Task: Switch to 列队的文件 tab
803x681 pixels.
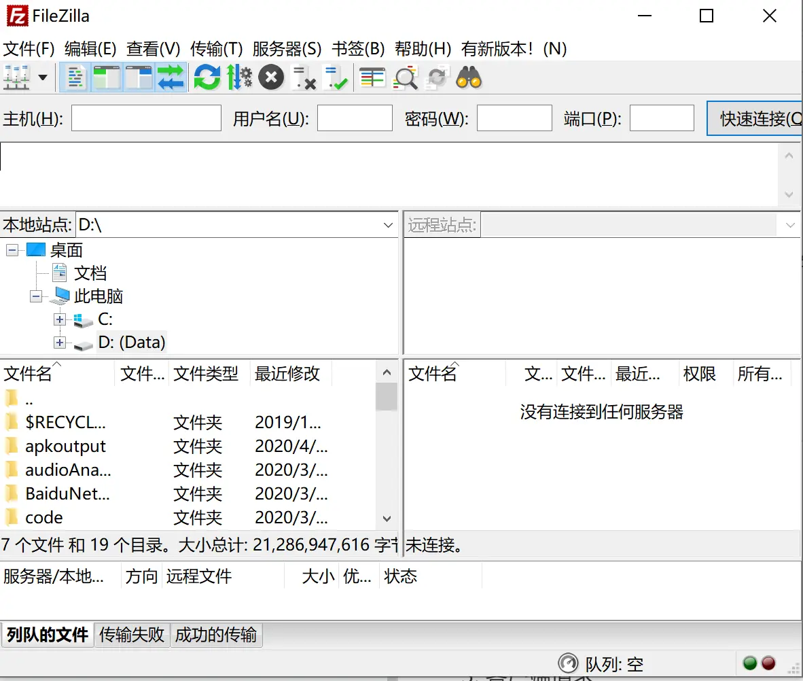Action: click(x=48, y=635)
